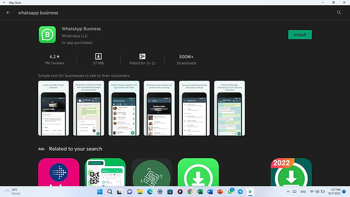The width and height of the screenshot is (350, 197).
Task: Open the clock showing 1:27 PM
Action: click(x=334, y=192)
